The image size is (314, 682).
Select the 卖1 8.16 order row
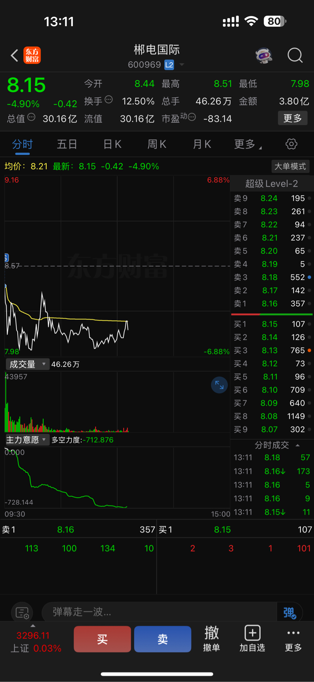click(271, 304)
